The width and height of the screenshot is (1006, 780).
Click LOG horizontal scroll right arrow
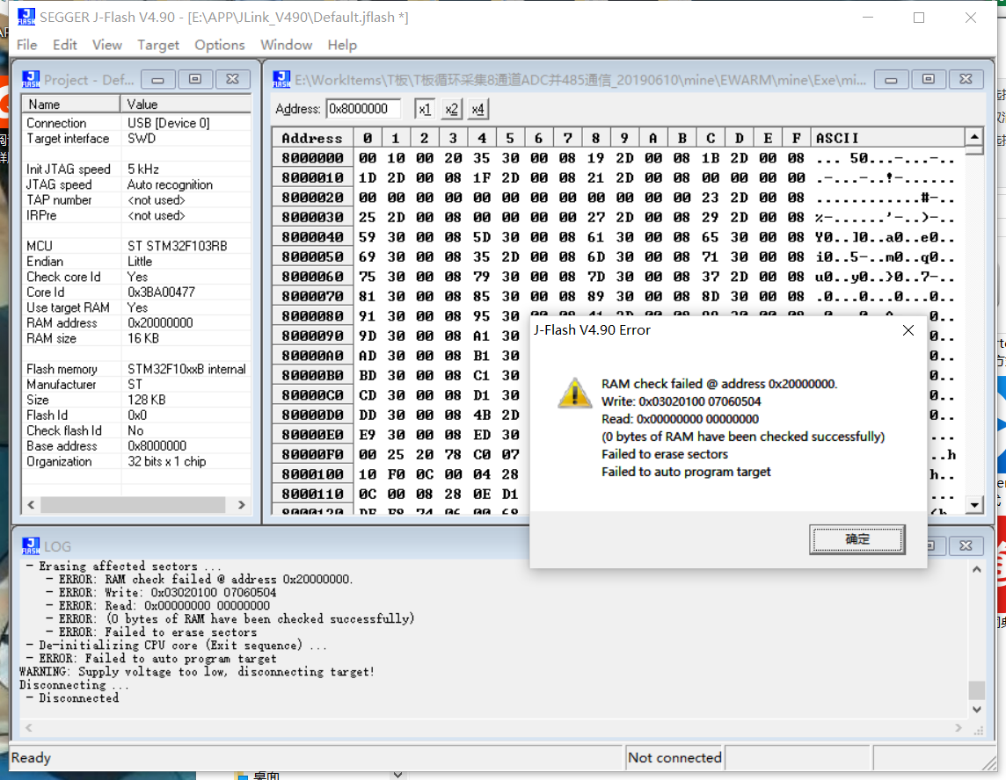(959, 728)
